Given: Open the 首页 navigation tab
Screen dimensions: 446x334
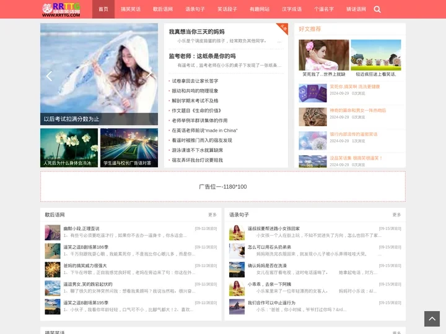Looking at the screenshot, I should [x=103, y=9].
